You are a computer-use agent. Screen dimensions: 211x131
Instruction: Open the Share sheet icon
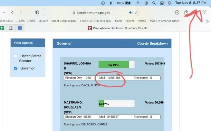coord(186,12)
